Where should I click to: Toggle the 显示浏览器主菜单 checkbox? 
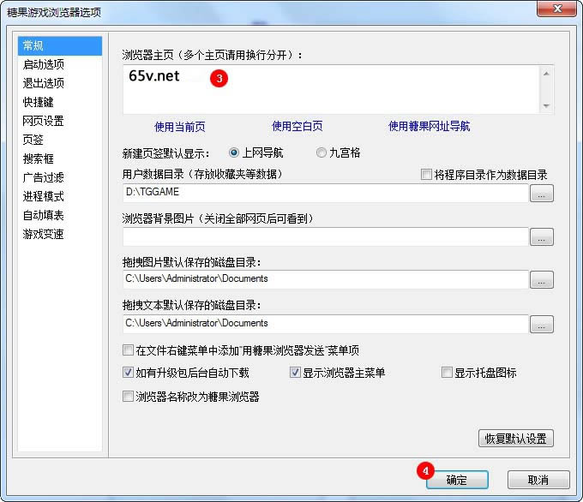pos(295,373)
